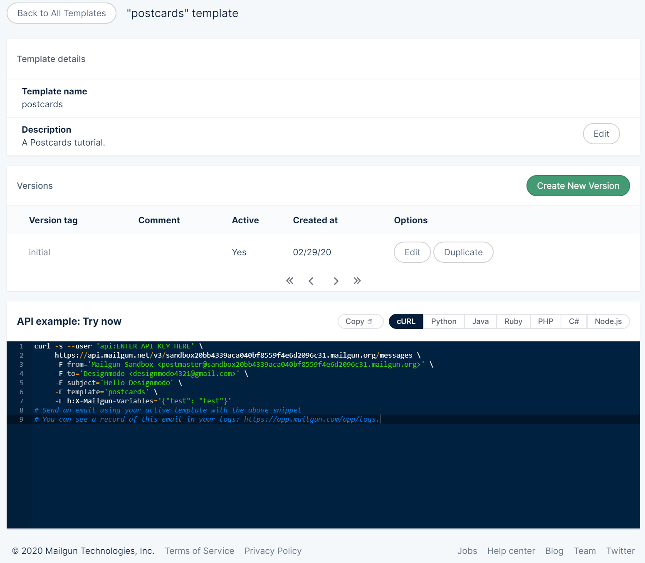Click the '02/29/20' created date
Screen dimensions: 645x563
pos(312,252)
